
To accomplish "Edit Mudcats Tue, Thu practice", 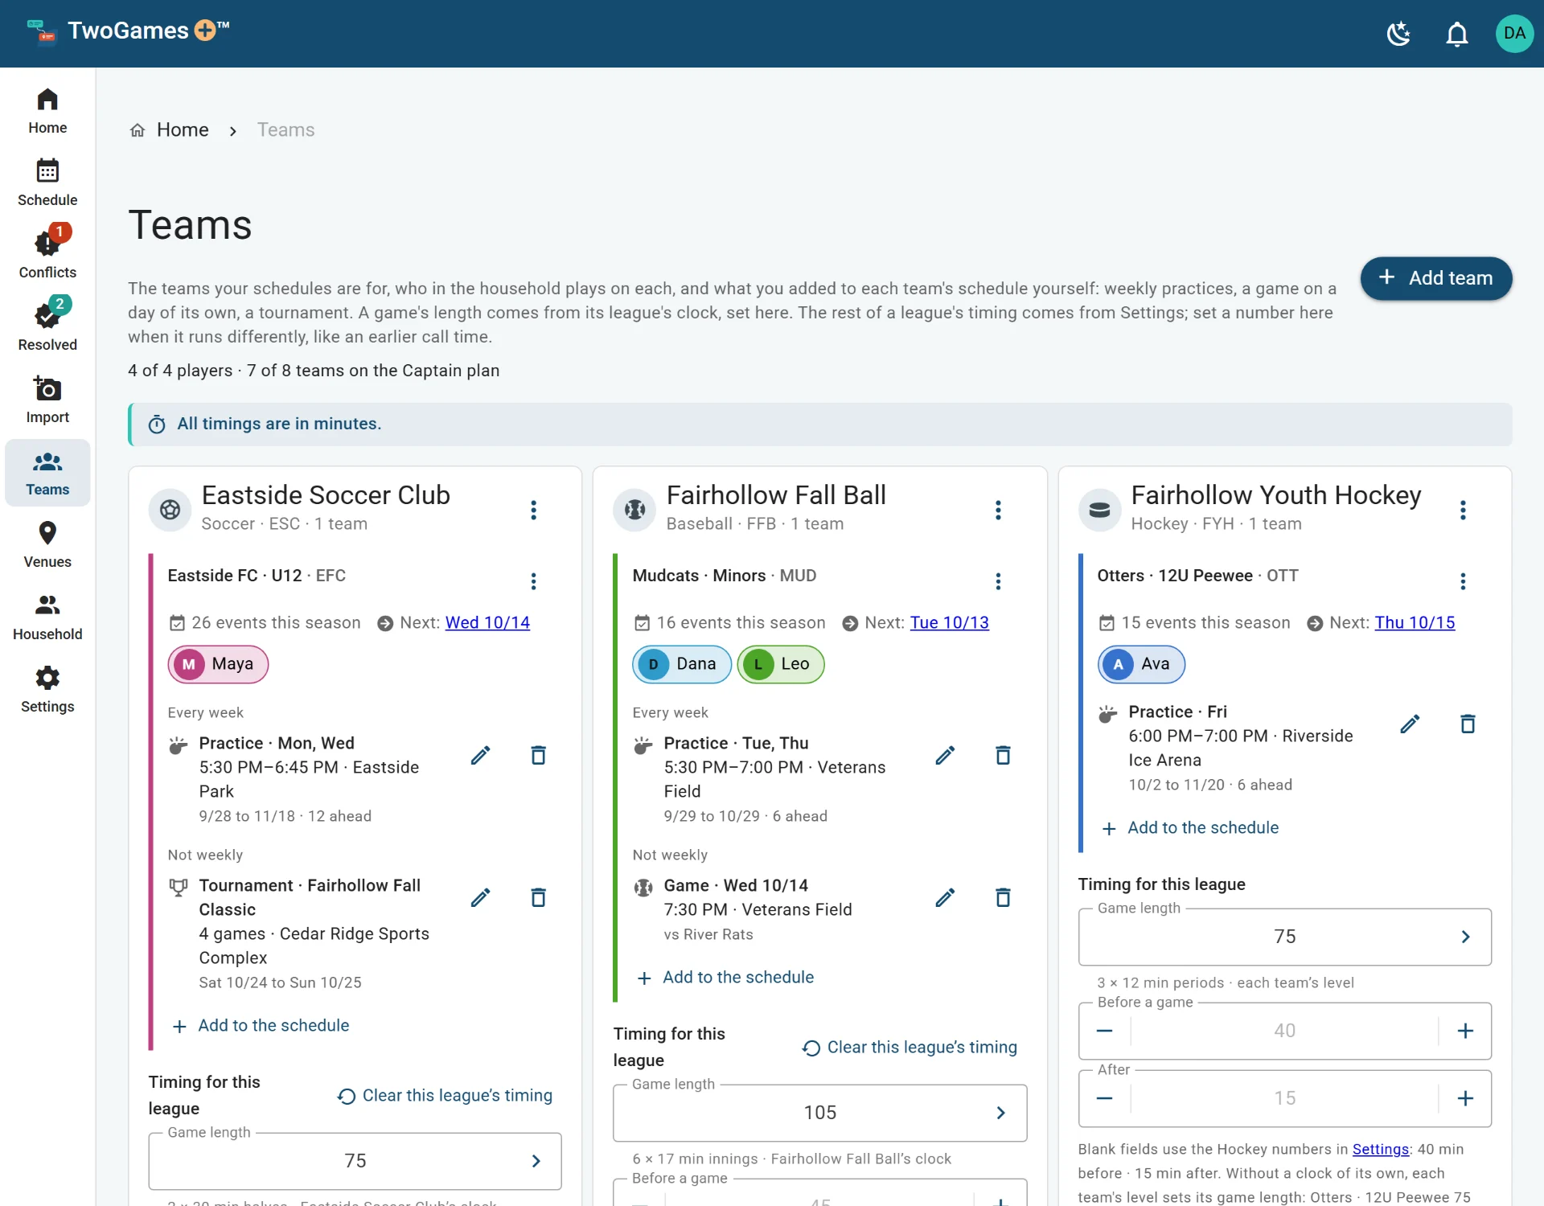I will pyautogui.click(x=945, y=756).
